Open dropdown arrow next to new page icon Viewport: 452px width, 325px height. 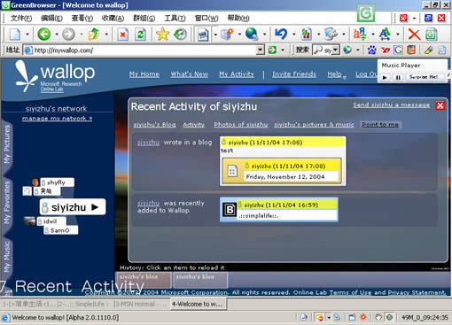click(27, 35)
